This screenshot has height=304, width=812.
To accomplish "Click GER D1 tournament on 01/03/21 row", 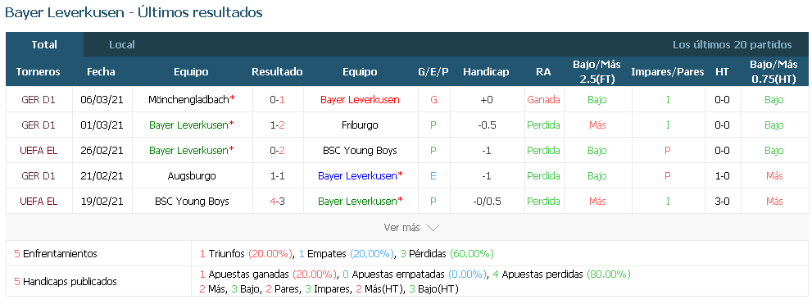I will click(39, 125).
